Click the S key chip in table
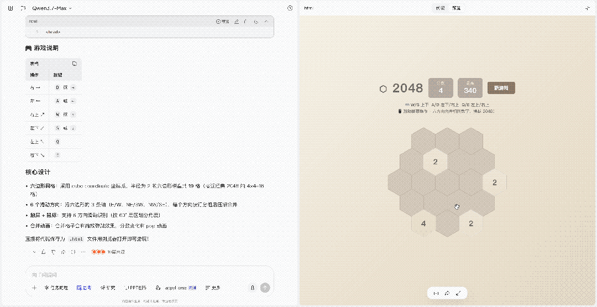Viewport: 597px width, 307px height. click(x=57, y=128)
